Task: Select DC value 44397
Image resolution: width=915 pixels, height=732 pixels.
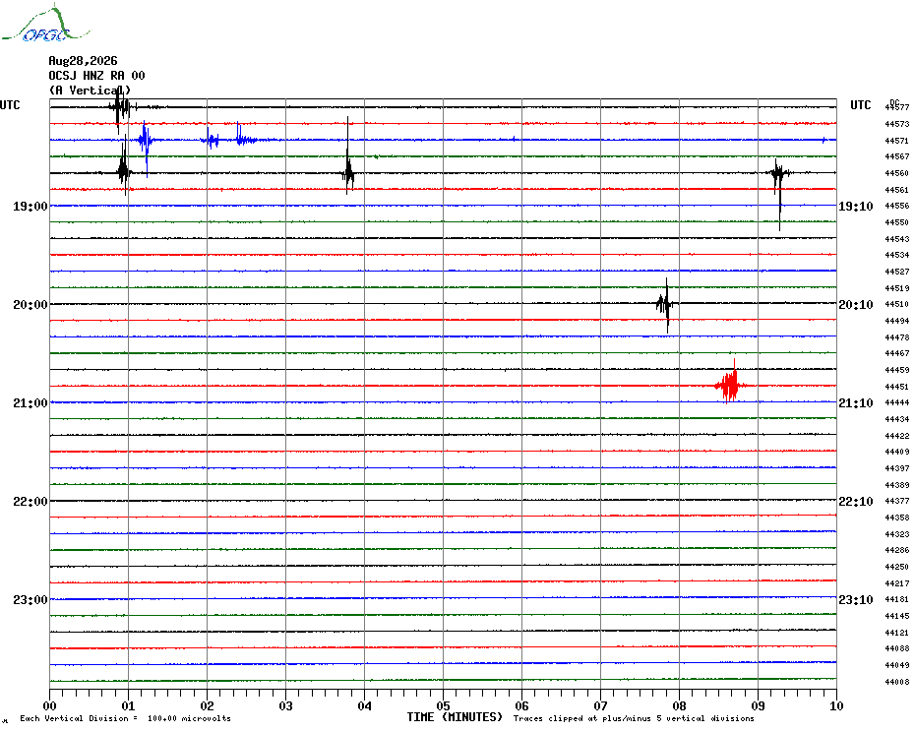Action: 897,468
